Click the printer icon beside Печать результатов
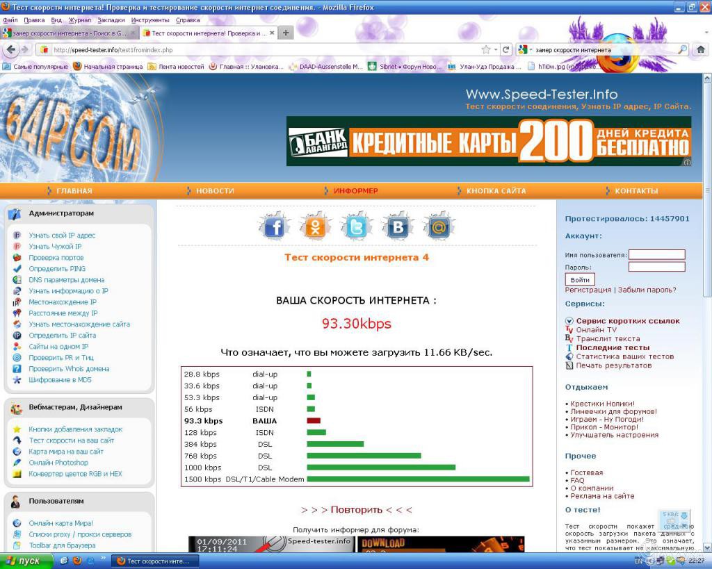The width and height of the screenshot is (712, 569). pyautogui.click(x=570, y=365)
